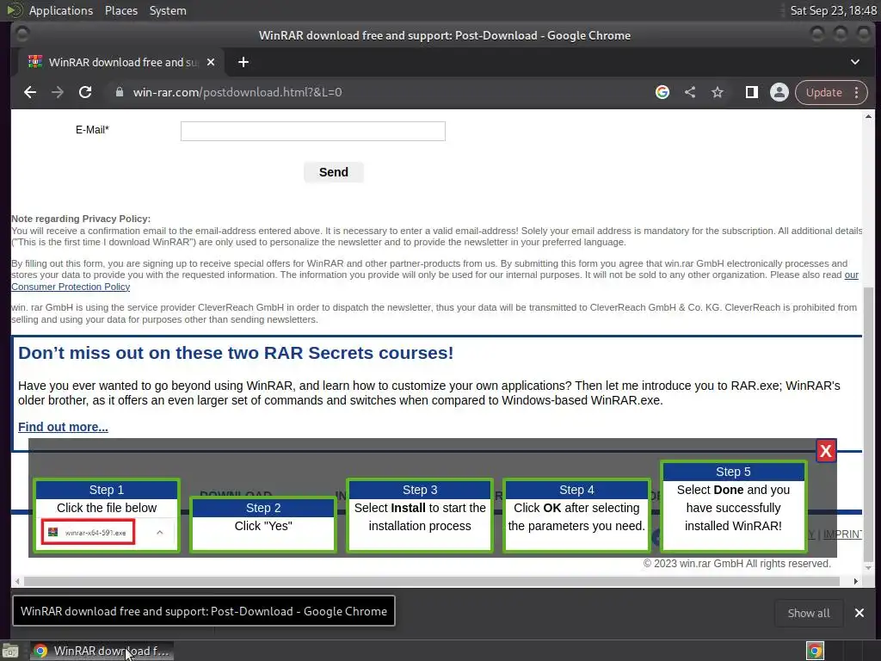The width and height of the screenshot is (881, 661).
Task: Expand tab search dropdown arrow
Action: [854, 62]
